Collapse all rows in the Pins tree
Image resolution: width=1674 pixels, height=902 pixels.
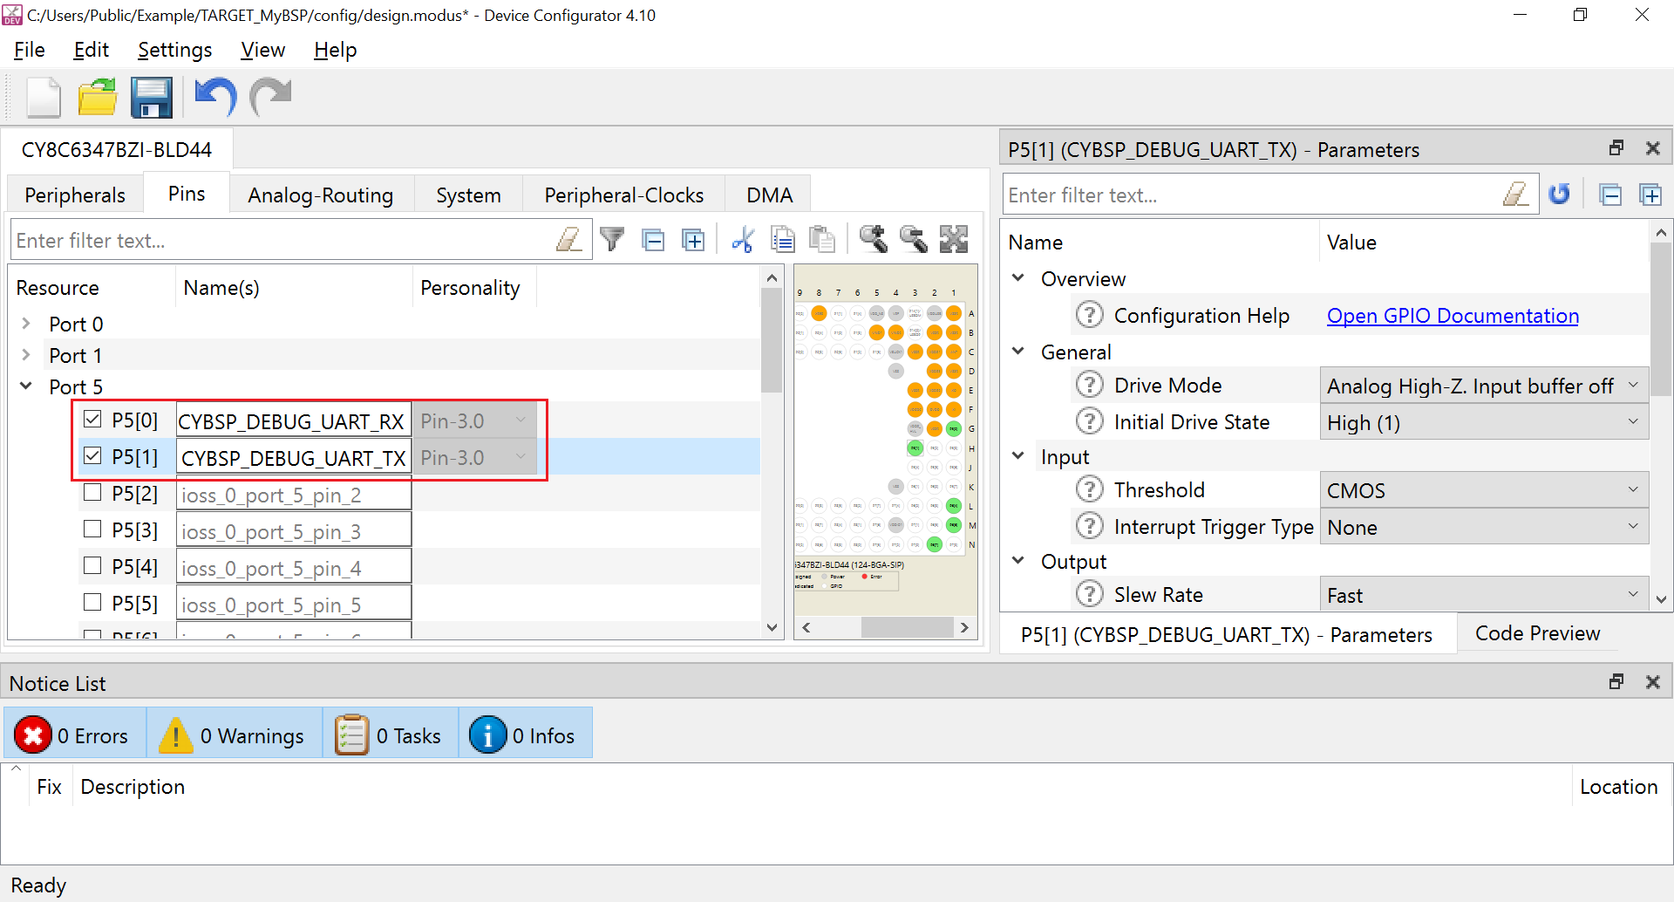652,240
